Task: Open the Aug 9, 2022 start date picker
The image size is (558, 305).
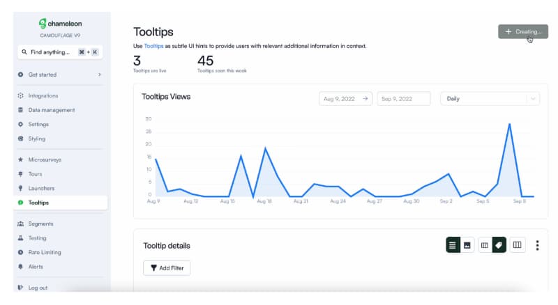Action: tap(345, 99)
